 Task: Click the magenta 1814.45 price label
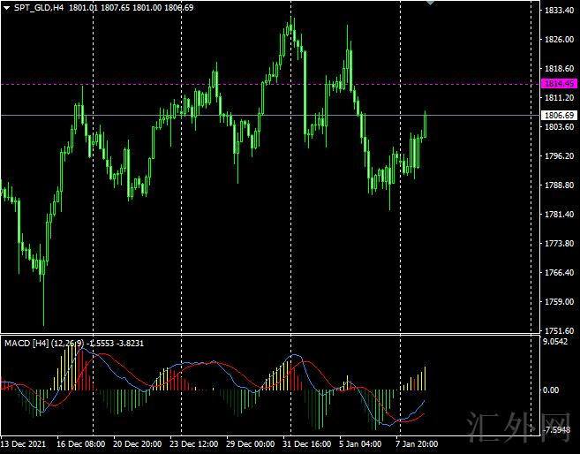tap(559, 84)
